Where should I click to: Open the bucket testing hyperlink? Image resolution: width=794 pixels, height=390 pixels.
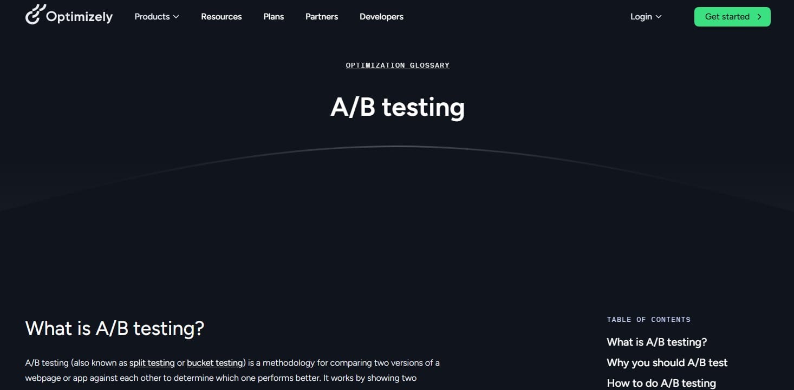tap(214, 363)
